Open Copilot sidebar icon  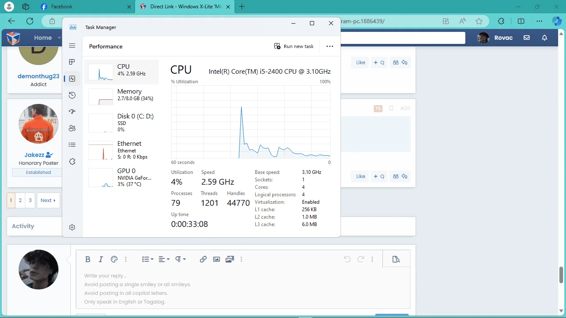coord(557,21)
